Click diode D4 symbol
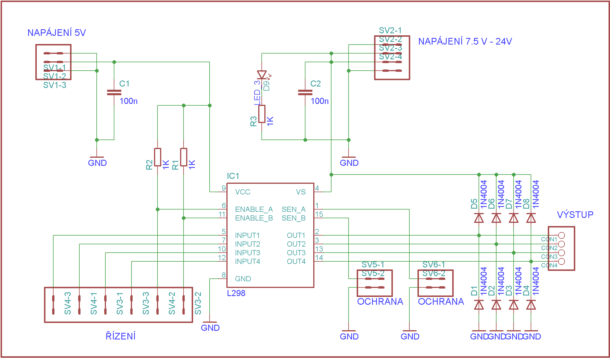610x358 pixels. click(x=531, y=304)
